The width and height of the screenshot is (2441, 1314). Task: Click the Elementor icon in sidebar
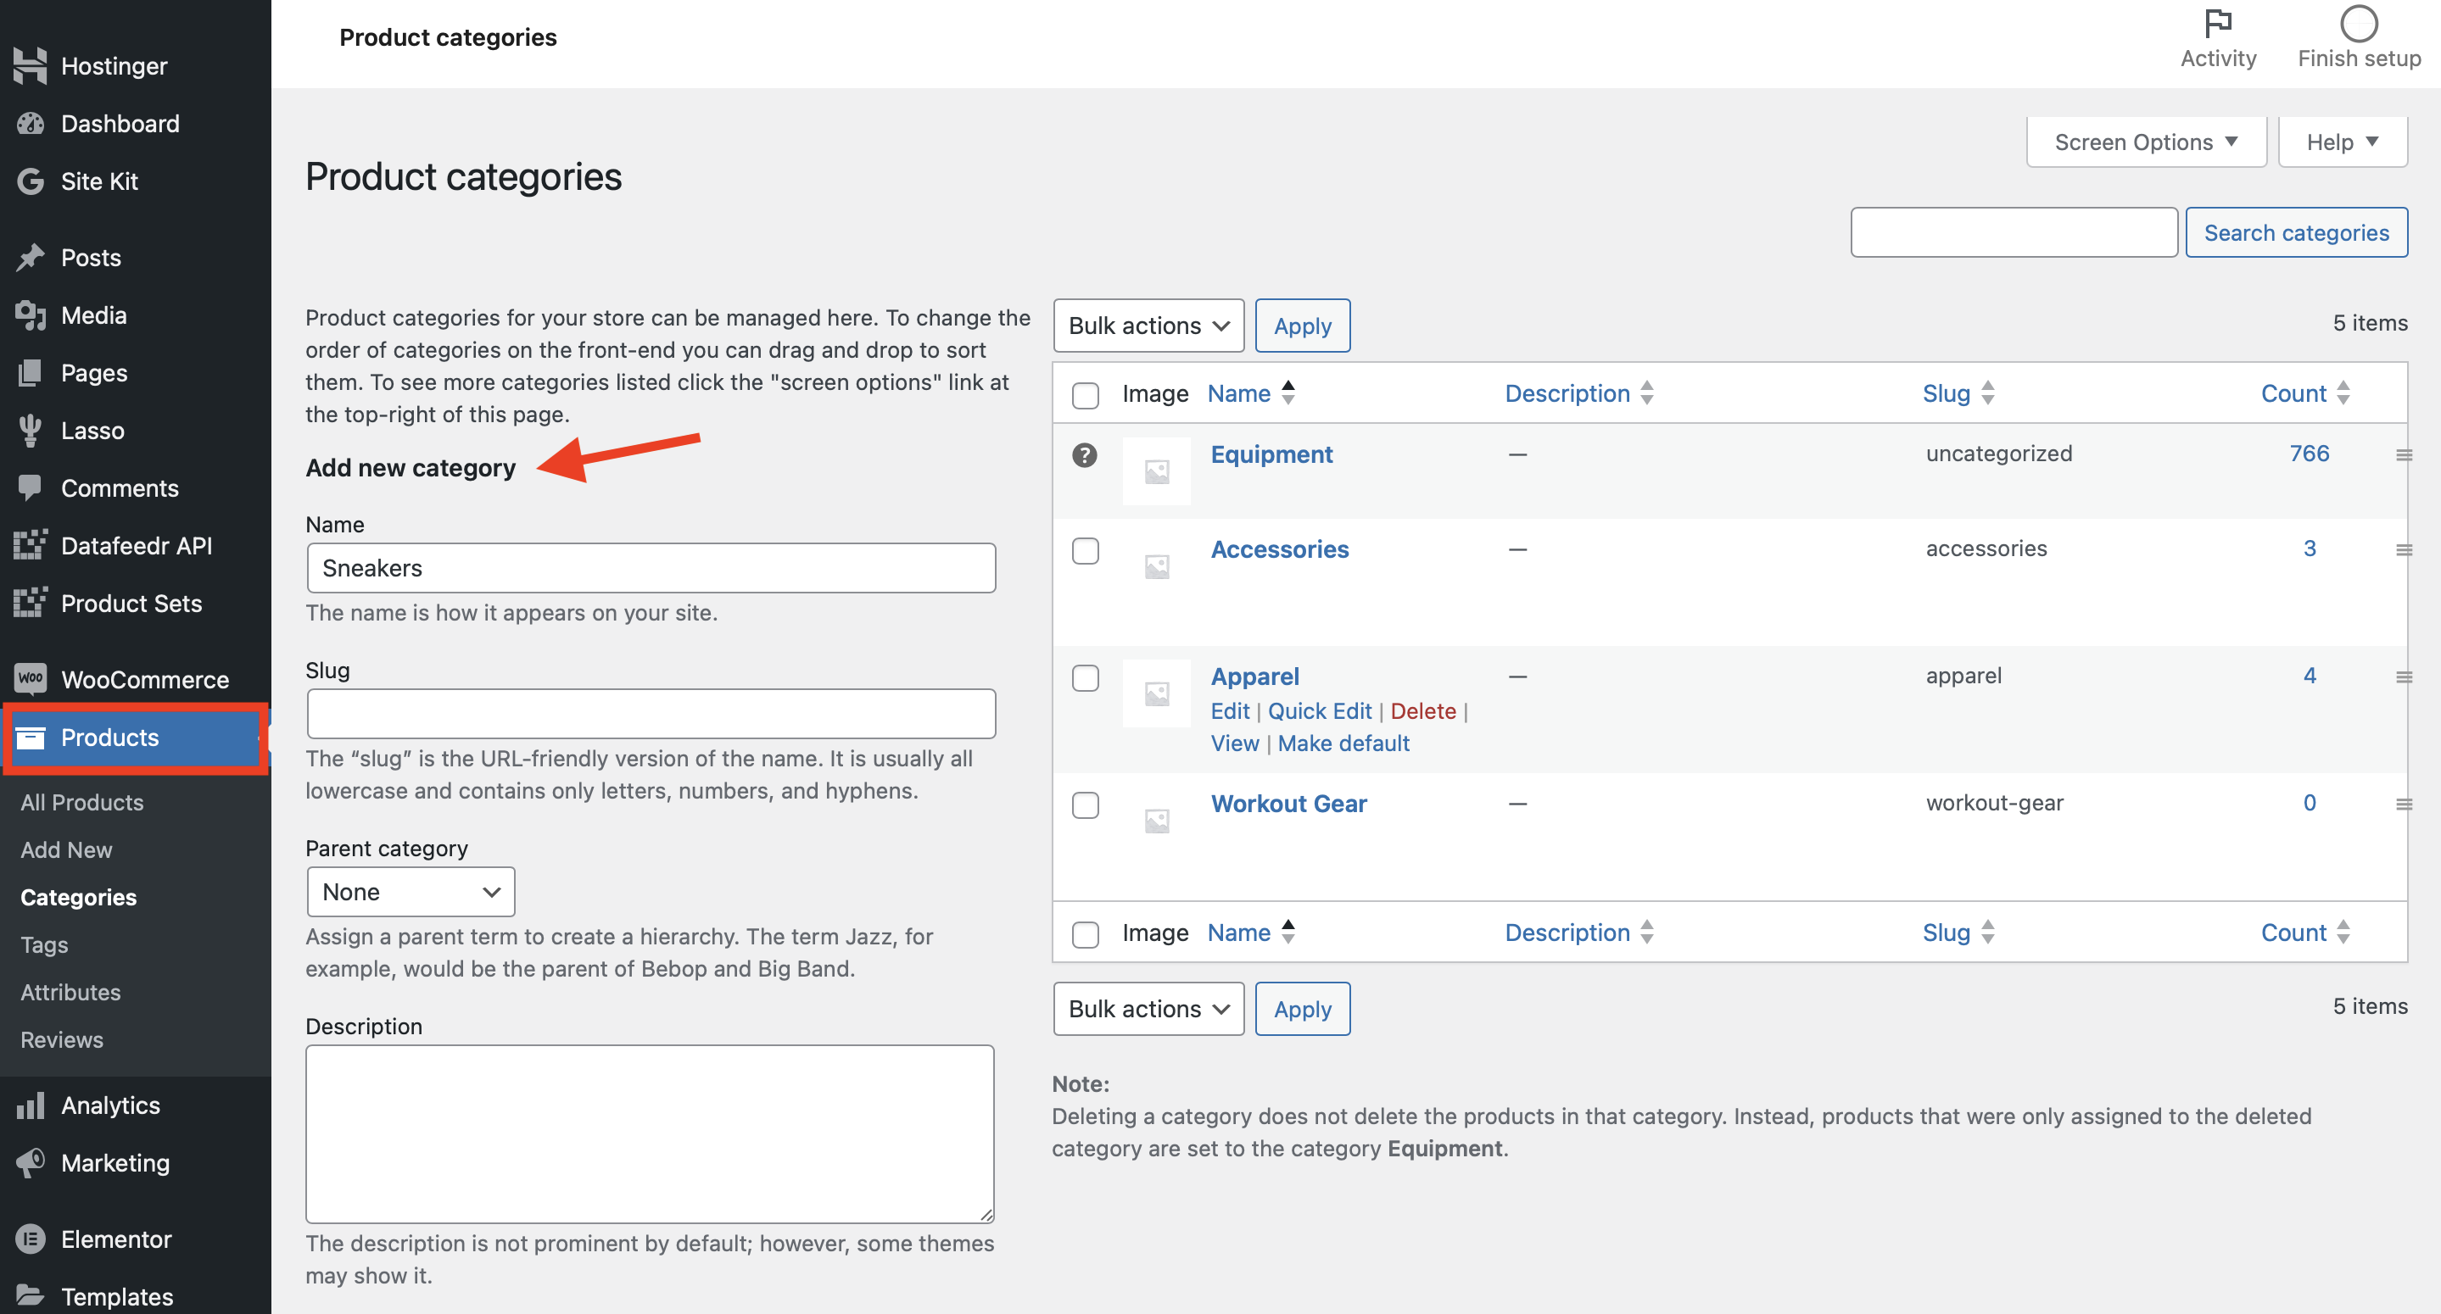click(31, 1239)
